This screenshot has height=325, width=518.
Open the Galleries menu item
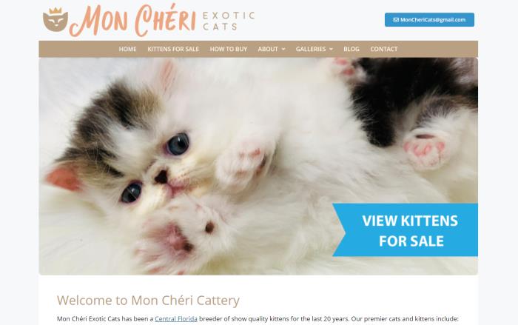311,50
